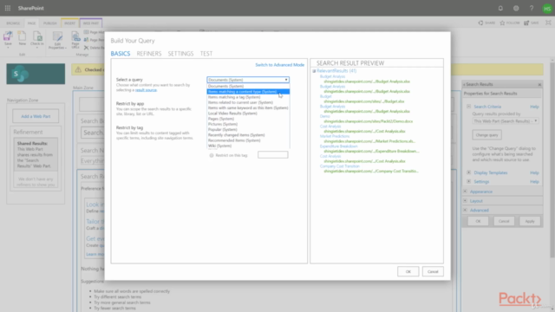The image size is (555, 312).
Task: Switch to the SETTINGS tab
Action: click(x=180, y=54)
